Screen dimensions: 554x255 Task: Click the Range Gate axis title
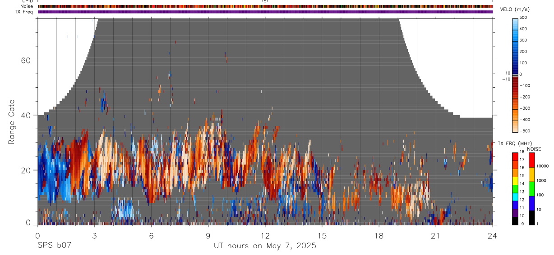click(11, 122)
